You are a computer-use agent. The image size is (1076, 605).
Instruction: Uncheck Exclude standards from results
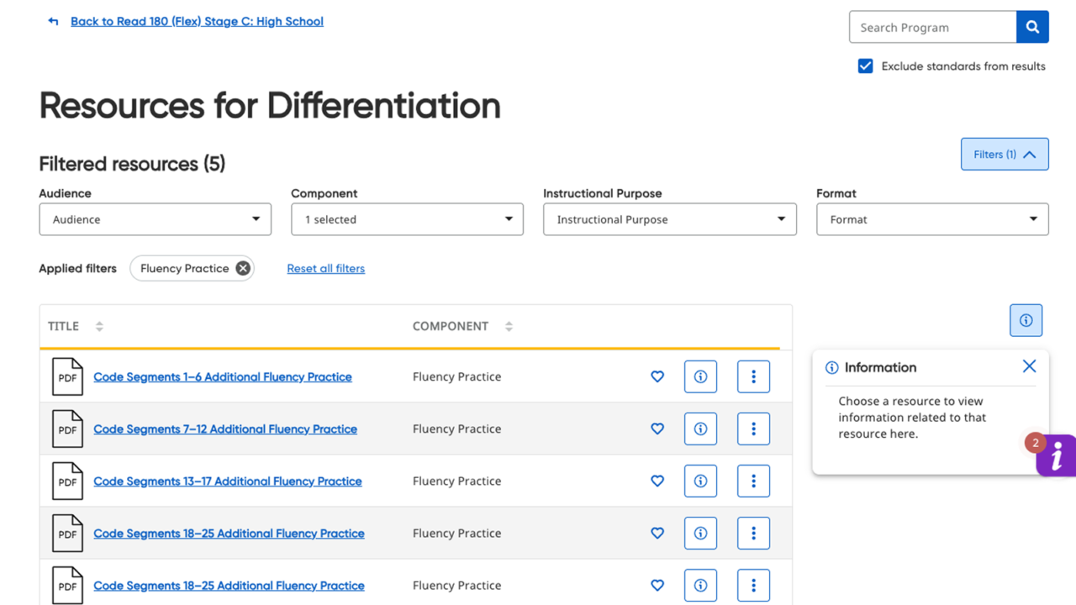click(865, 66)
